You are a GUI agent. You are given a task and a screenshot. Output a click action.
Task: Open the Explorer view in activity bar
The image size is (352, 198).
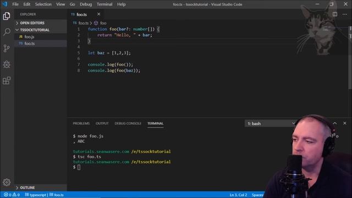7,16
